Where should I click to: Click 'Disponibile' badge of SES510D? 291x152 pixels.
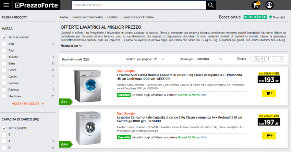[x=124, y=95]
